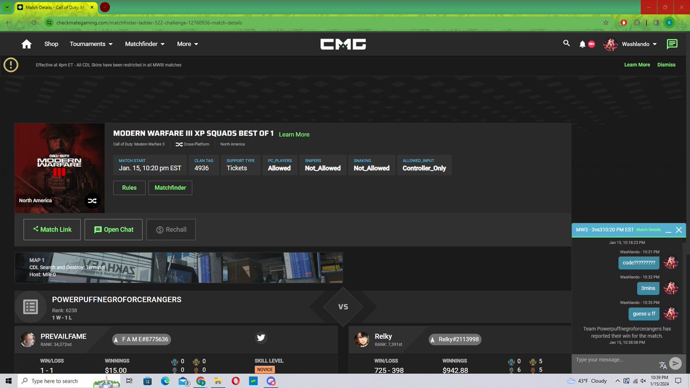The image size is (690, 388).
Task: Show hidden system tray icons
Action: [618, 381]
